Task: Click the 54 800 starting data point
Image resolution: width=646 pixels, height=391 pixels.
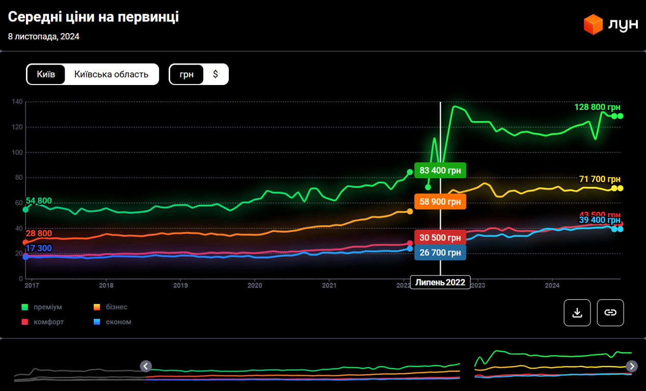Action: pyautogui.click(x=25, y=210)
